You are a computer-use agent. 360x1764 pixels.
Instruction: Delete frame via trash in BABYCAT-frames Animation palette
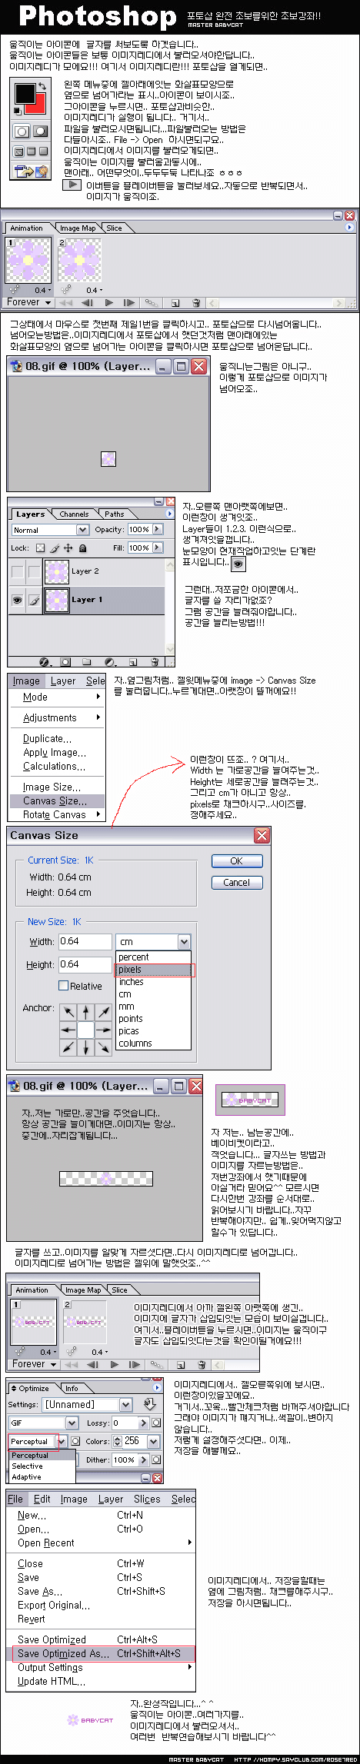pyautogui.click(x=201, y=1365)
